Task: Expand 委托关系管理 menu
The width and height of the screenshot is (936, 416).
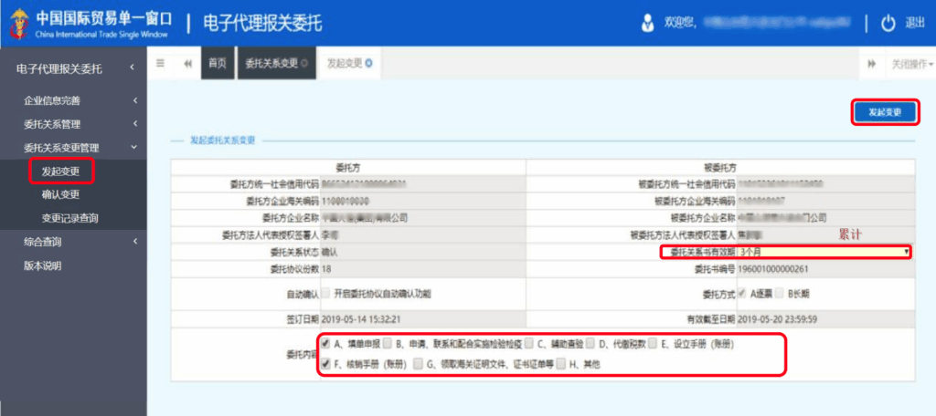Action: pos(73,124)
